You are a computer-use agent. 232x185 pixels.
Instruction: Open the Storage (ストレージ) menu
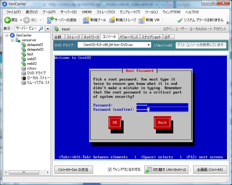point(106,12)
